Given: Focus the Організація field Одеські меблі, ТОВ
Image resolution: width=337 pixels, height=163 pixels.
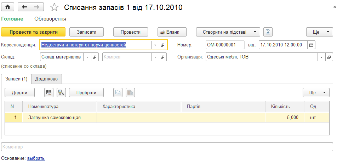Looking at the screenshot, I should point(262,57).
